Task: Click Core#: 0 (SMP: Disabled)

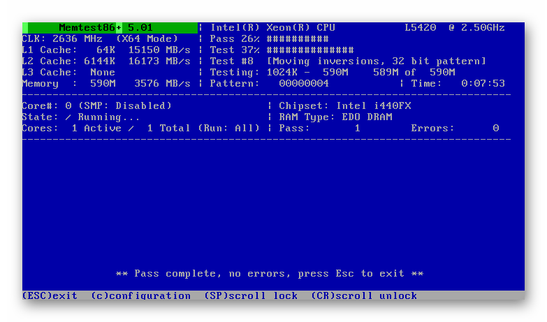Action: tap(96, 105)
